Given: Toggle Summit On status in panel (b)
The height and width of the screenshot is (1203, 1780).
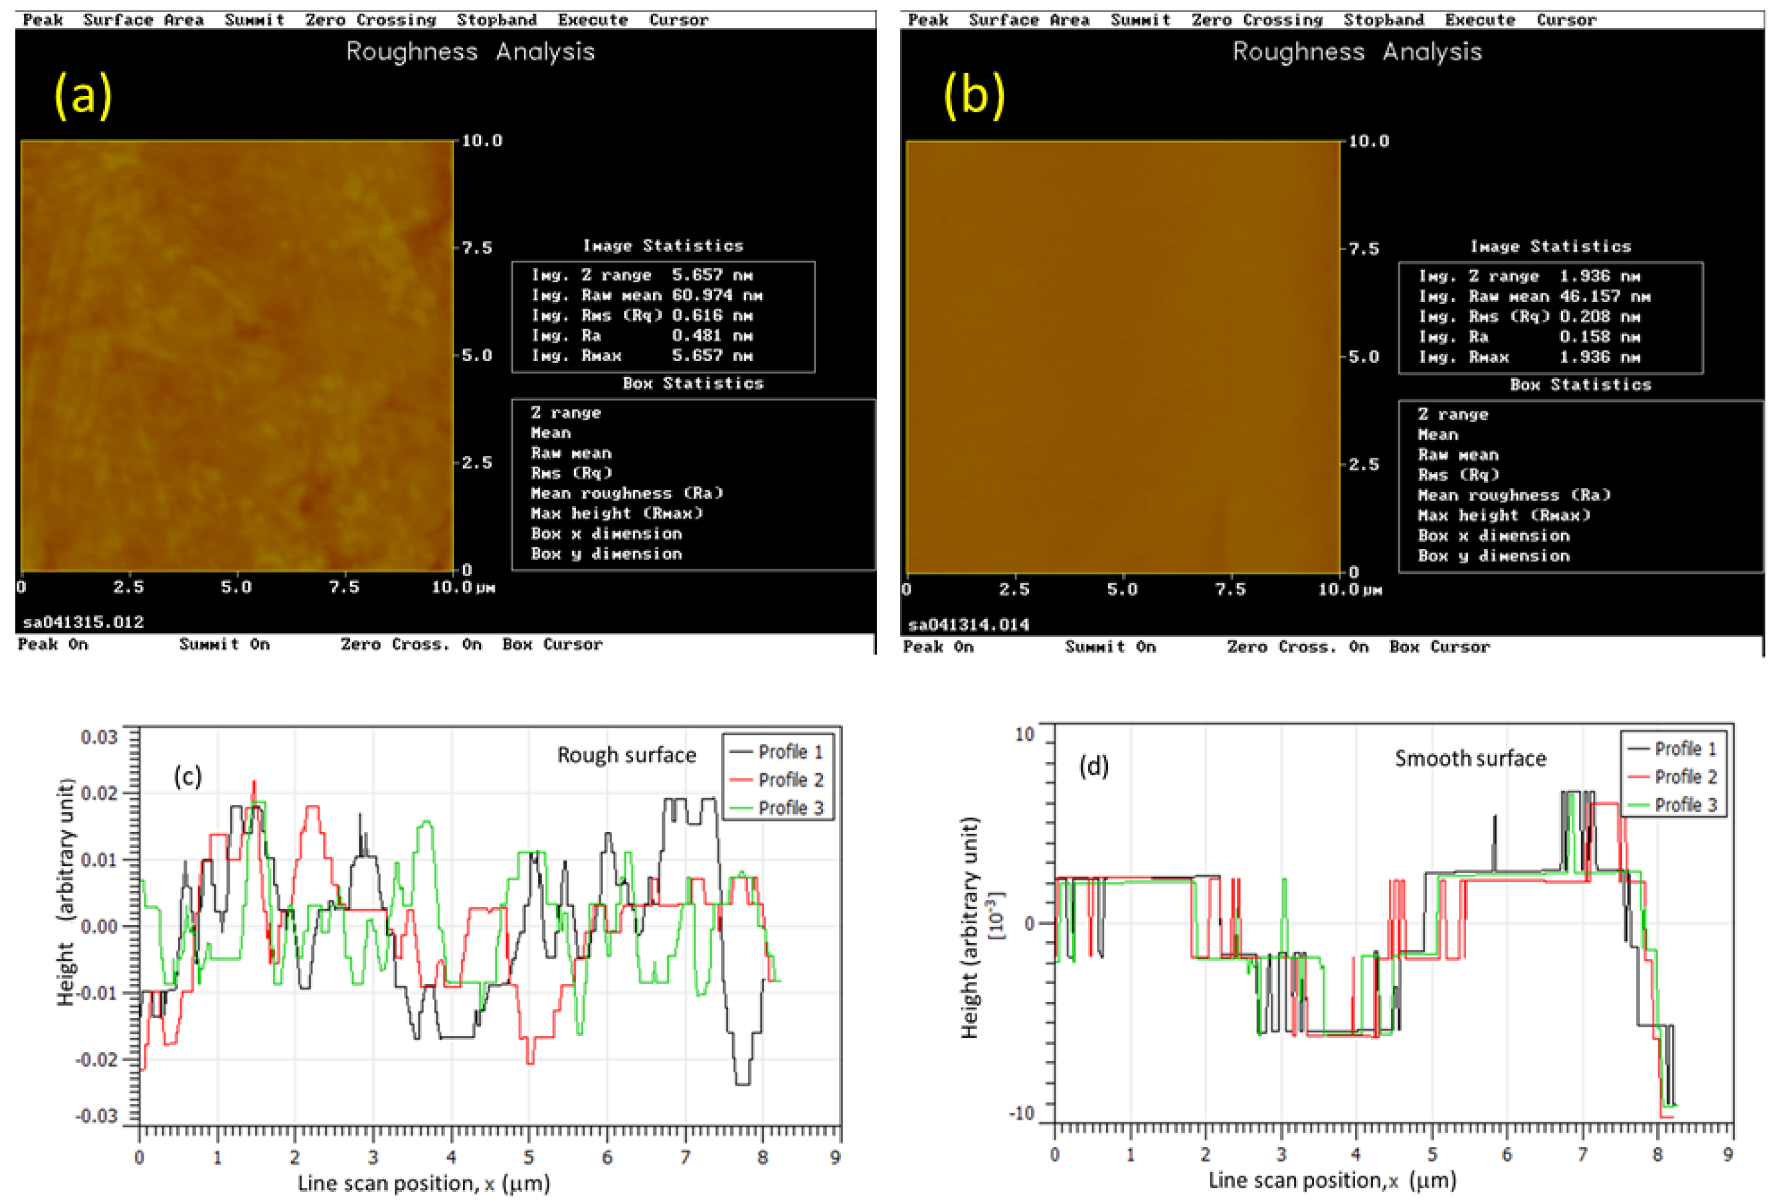Looking at the screenshot, I should [x=1110, y=647].
